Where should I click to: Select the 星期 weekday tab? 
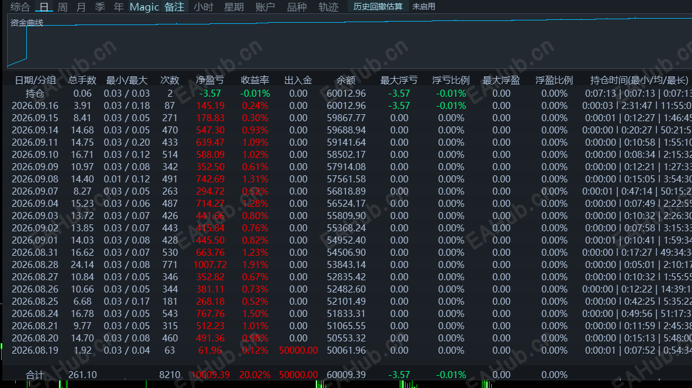pos(234,6)
